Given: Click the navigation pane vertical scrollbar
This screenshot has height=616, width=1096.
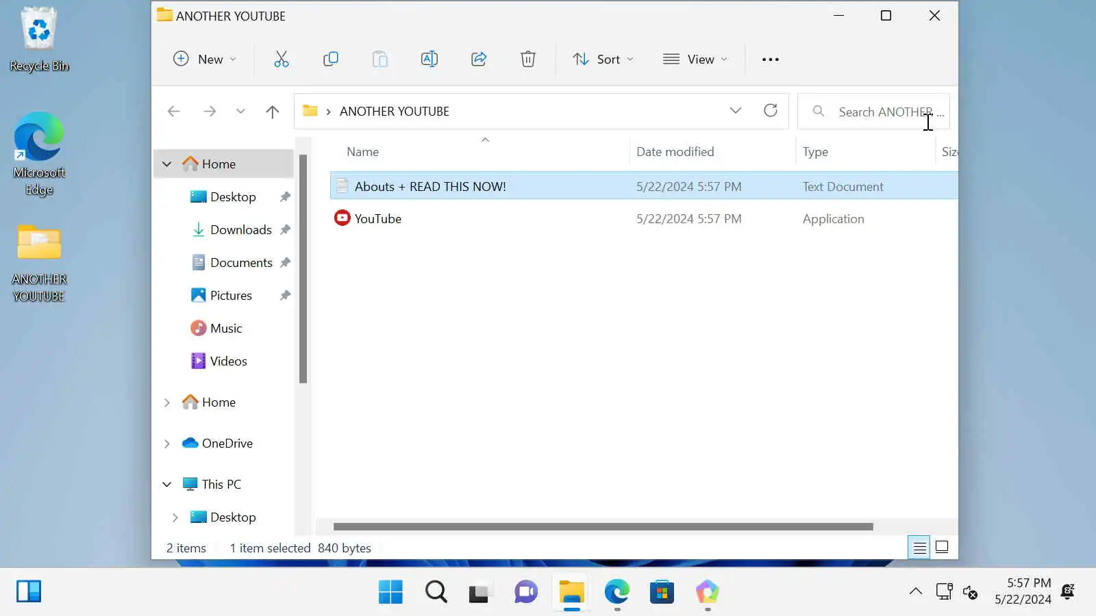Looking at the screenshot, I should click(x=303, y=269).
